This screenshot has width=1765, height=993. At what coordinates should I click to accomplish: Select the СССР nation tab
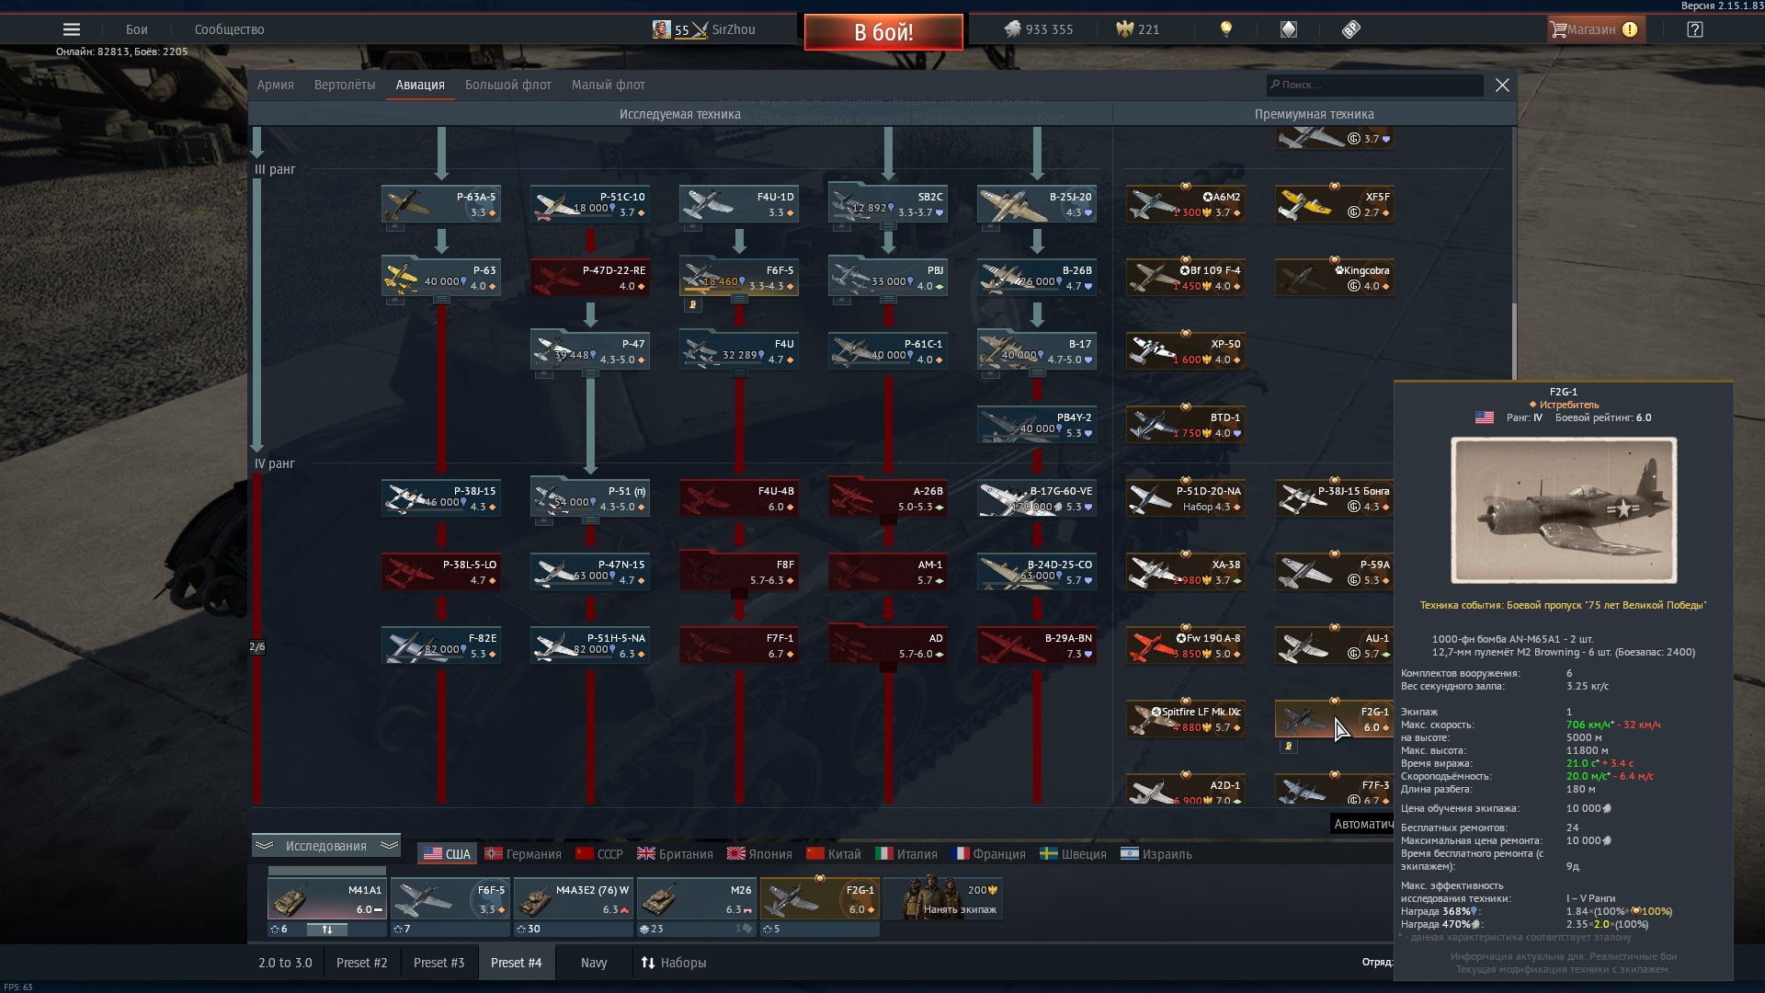[599, 854]
